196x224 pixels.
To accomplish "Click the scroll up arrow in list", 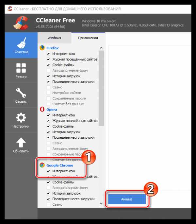I will (x=101, y=48).
